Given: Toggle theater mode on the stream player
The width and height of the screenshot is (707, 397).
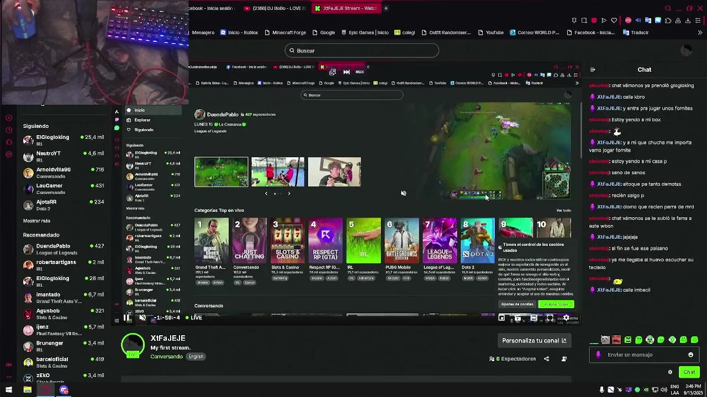Looking at the screenshot, I should pos(534,318).
